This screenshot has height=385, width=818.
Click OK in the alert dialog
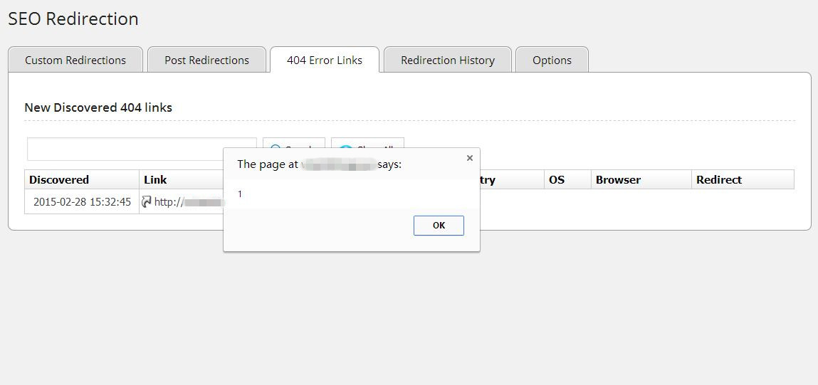pos(439,226)
